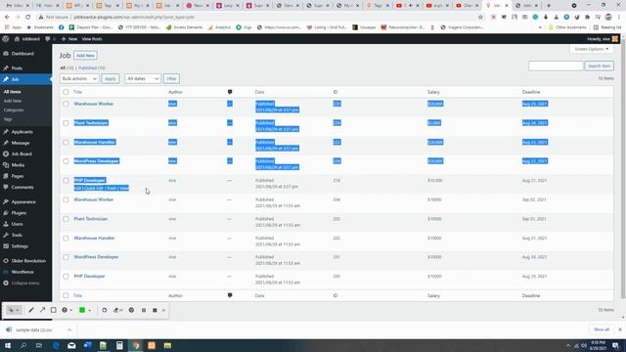The height and width of the screenshot is (352, 626).
Task: Tick checkbox for highlighted Plant Technician row
Action: pyautogui.click(x=66, y=123)
